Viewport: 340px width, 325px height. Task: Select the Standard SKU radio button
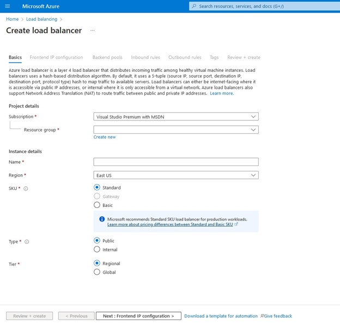click(97, 187)
